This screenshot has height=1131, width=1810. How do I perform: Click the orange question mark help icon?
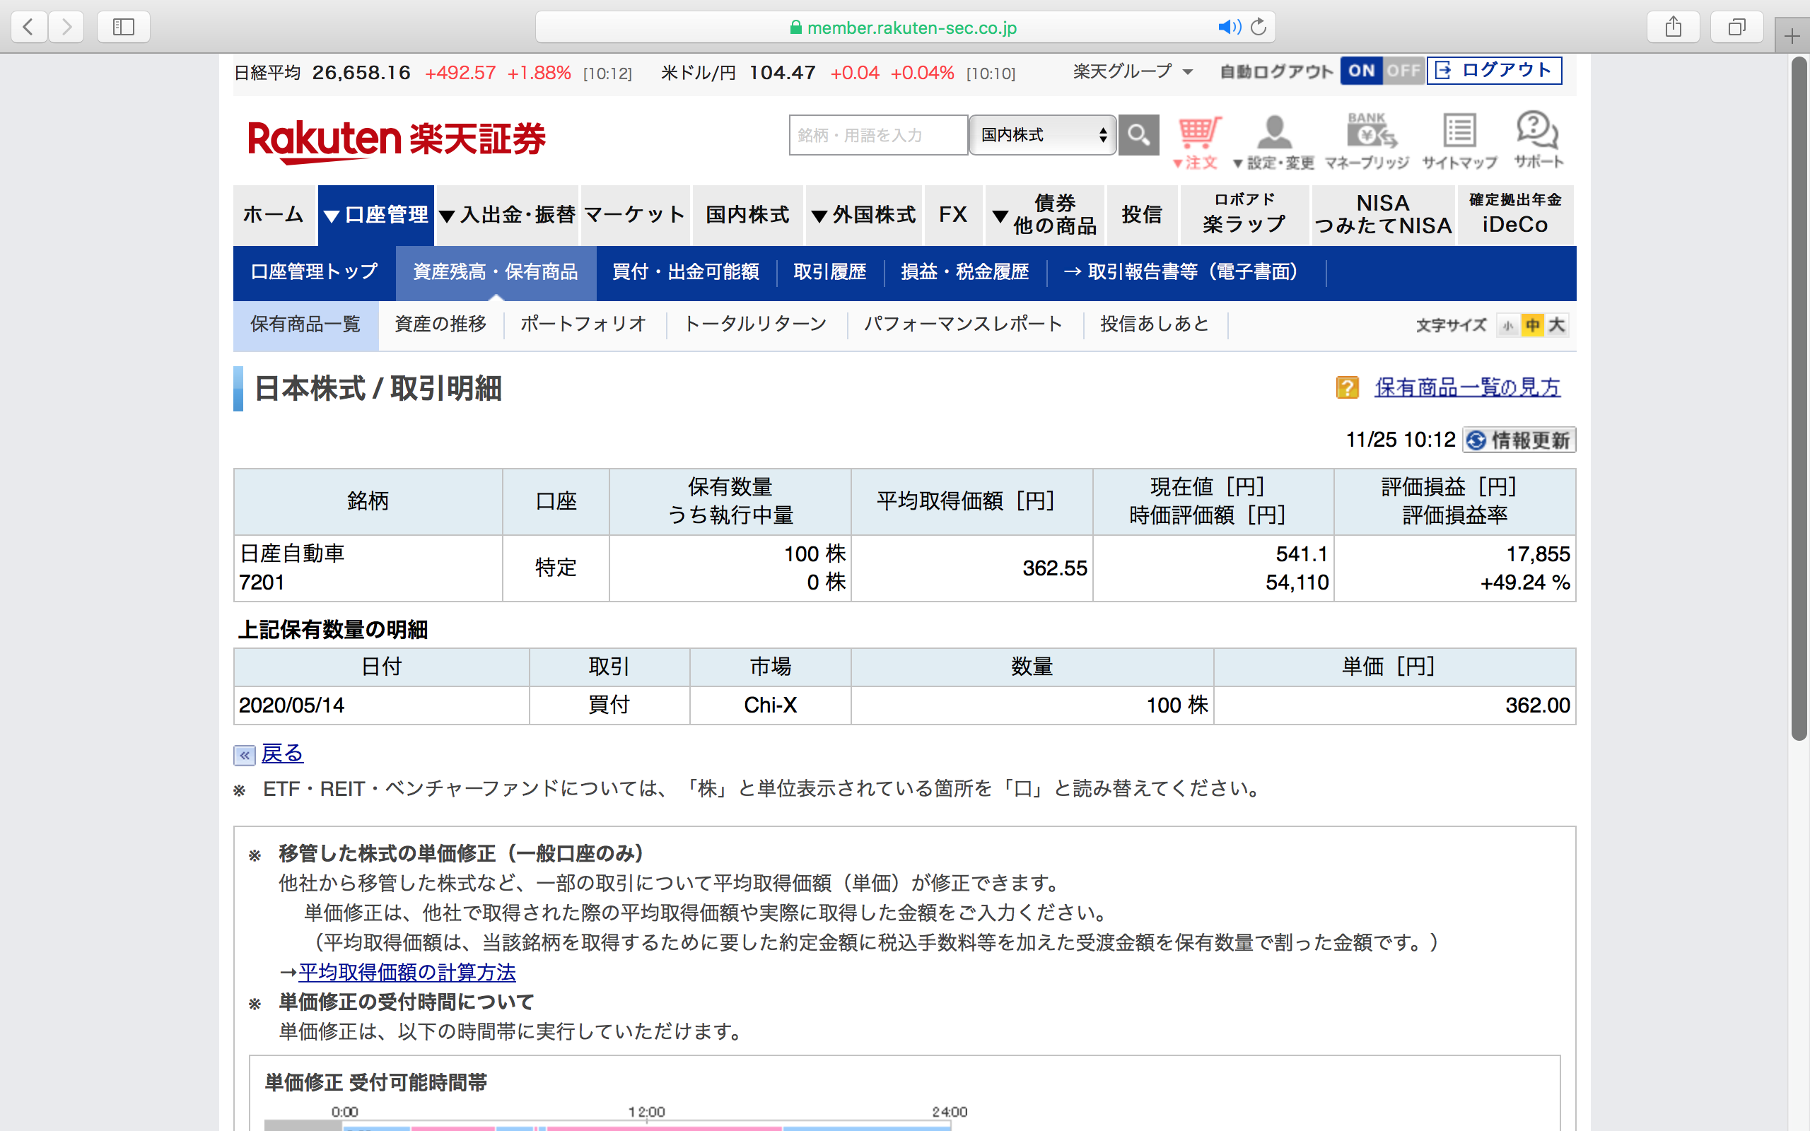click(1347, 387)
